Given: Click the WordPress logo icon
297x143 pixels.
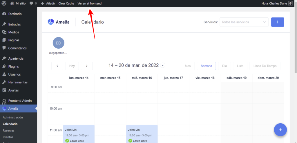Looking at the screenshot, I should point(4,3).
